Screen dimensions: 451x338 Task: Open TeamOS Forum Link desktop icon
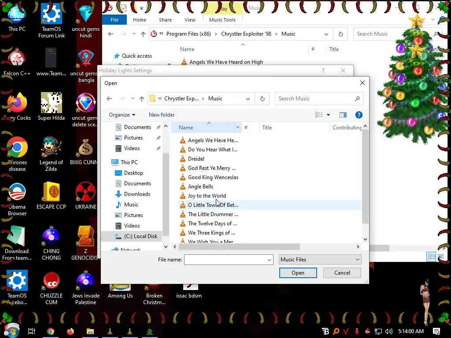[x=51, y=21]
